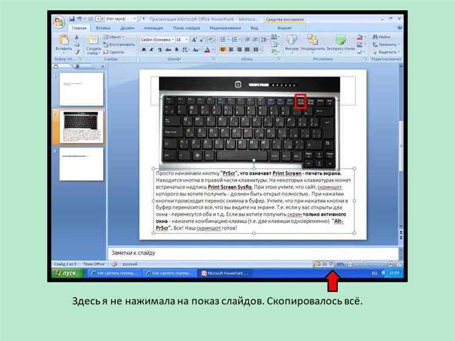Switch to the Анимация ribbon tab

(x=153, y=28)
